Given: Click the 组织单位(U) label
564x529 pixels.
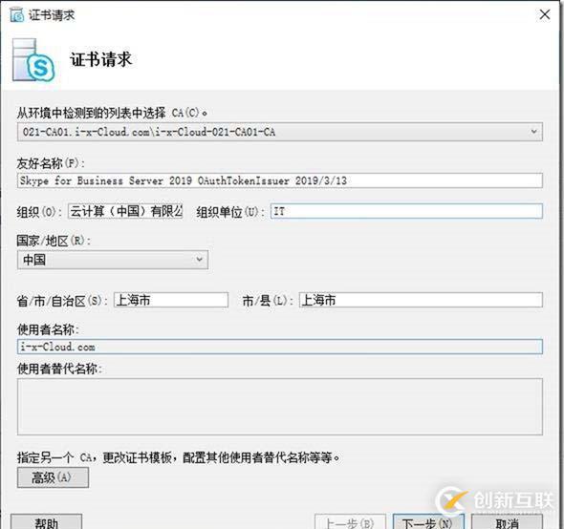Looking at the screenshot, I should click(x=230, y=212).
